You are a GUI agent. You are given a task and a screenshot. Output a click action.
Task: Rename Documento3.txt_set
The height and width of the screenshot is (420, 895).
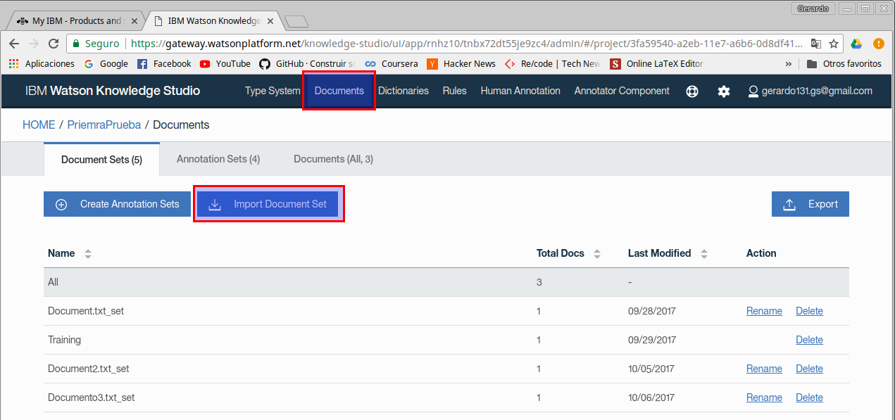pos(764,397)
